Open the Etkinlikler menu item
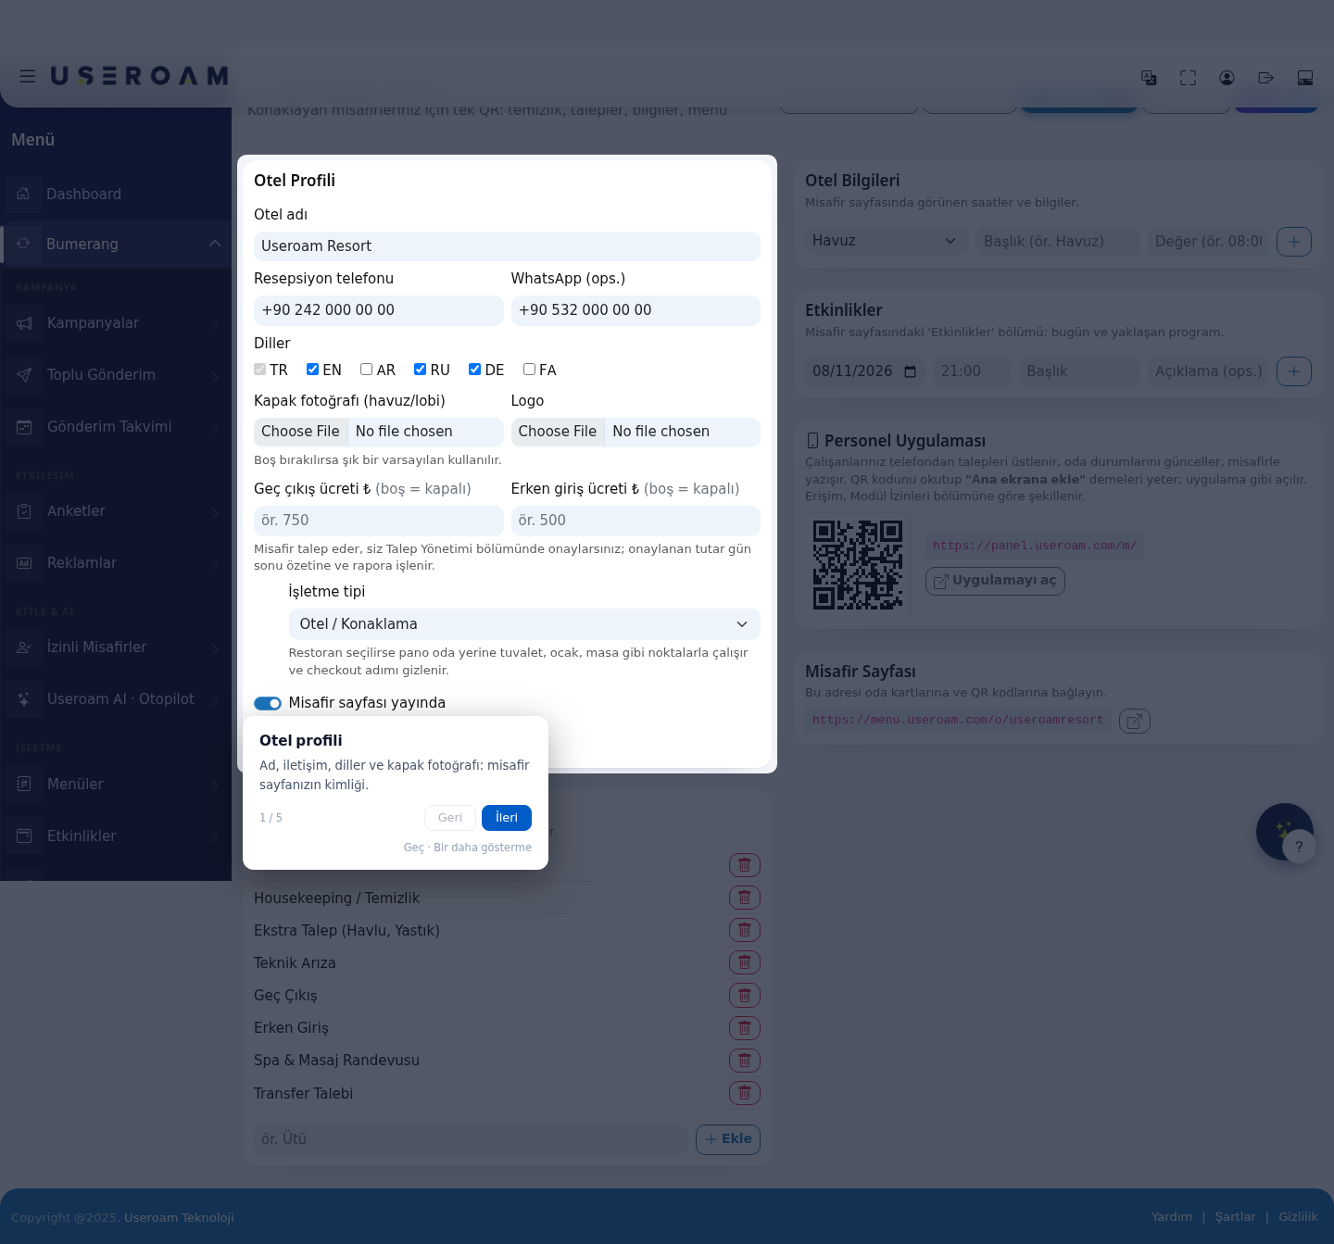1334x1244 pixels. [116, 836]
